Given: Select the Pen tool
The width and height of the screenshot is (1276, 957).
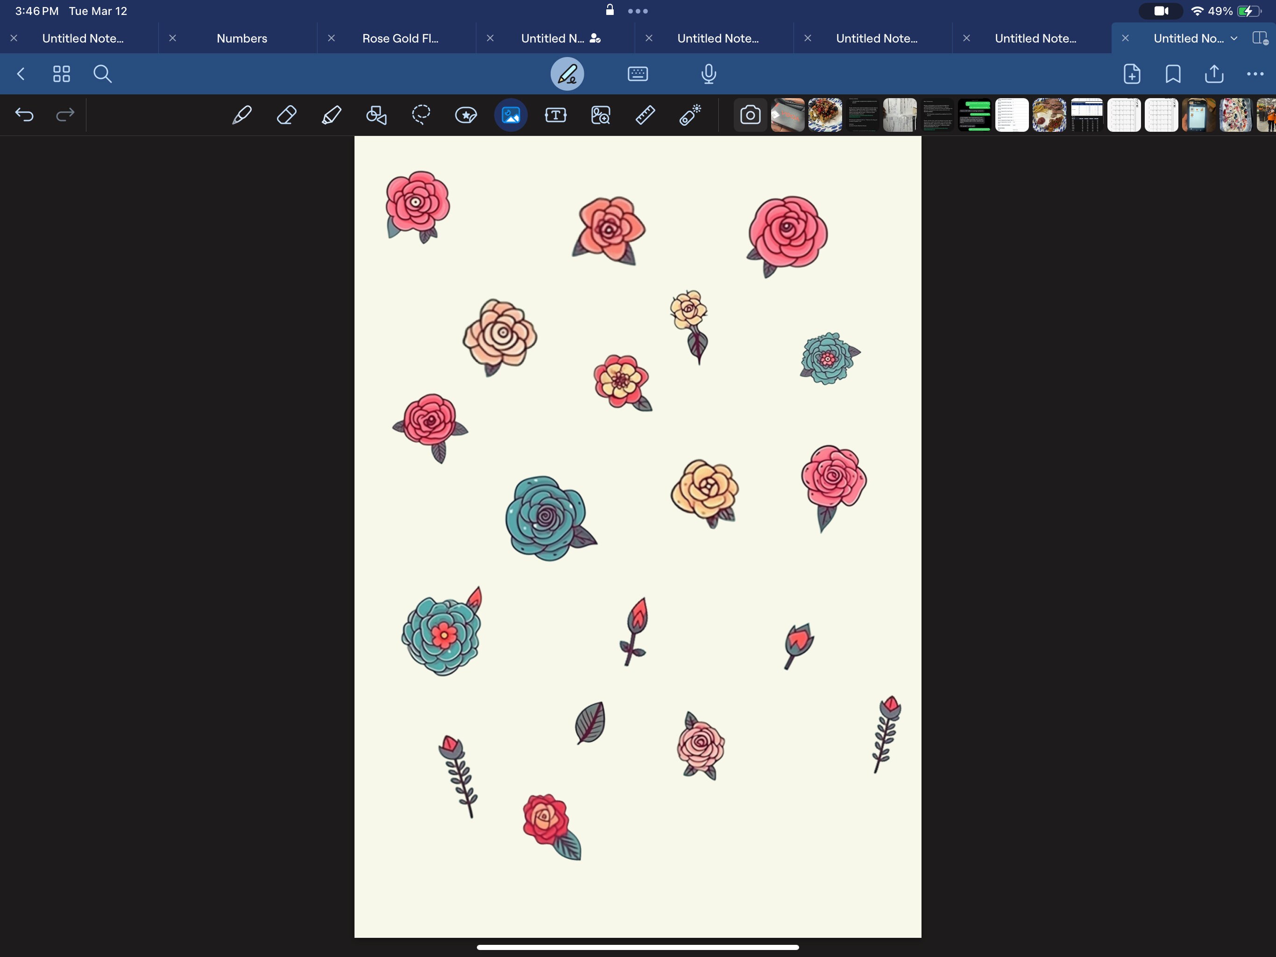Looking at the screenshot, I should 241,115.
